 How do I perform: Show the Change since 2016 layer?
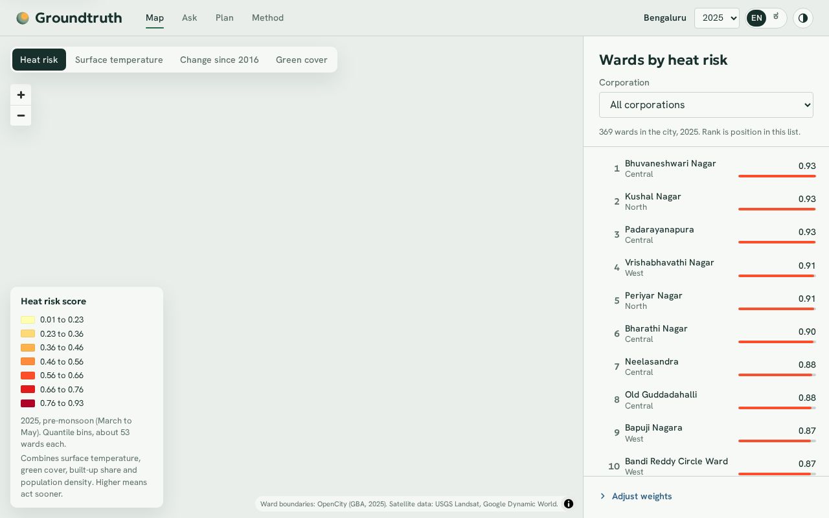click(220, 60)
